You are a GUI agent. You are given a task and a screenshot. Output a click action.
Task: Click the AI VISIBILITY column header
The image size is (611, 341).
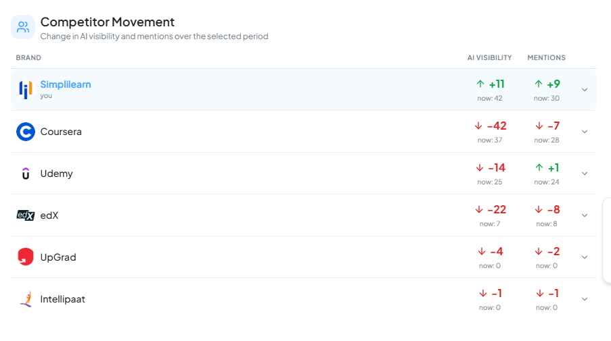coord(489,57)
